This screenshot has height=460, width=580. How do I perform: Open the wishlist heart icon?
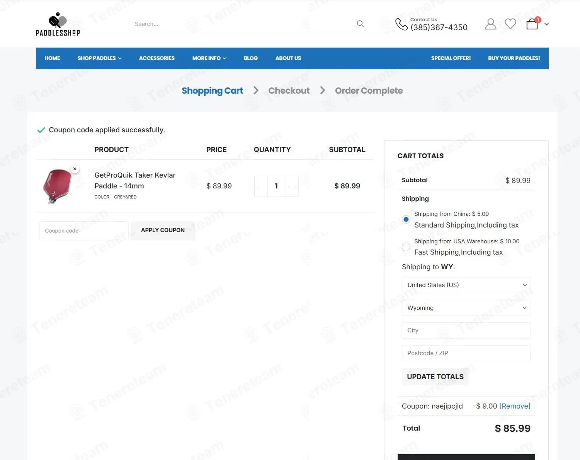coord(510,24)
